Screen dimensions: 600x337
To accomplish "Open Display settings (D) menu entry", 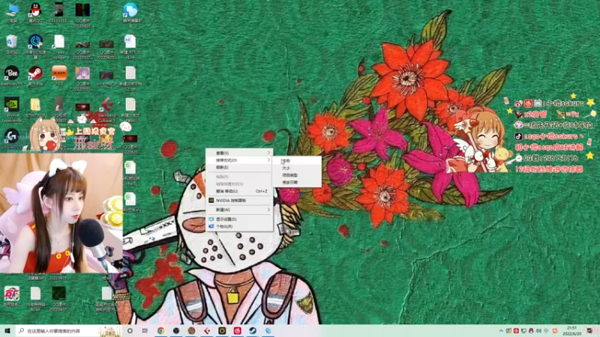I will pyautogui.click(x=239, y=219).
